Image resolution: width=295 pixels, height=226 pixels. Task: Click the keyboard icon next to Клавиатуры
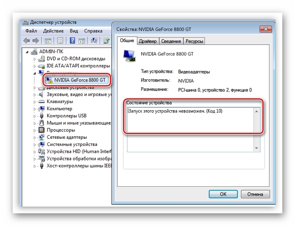[41, 102]
